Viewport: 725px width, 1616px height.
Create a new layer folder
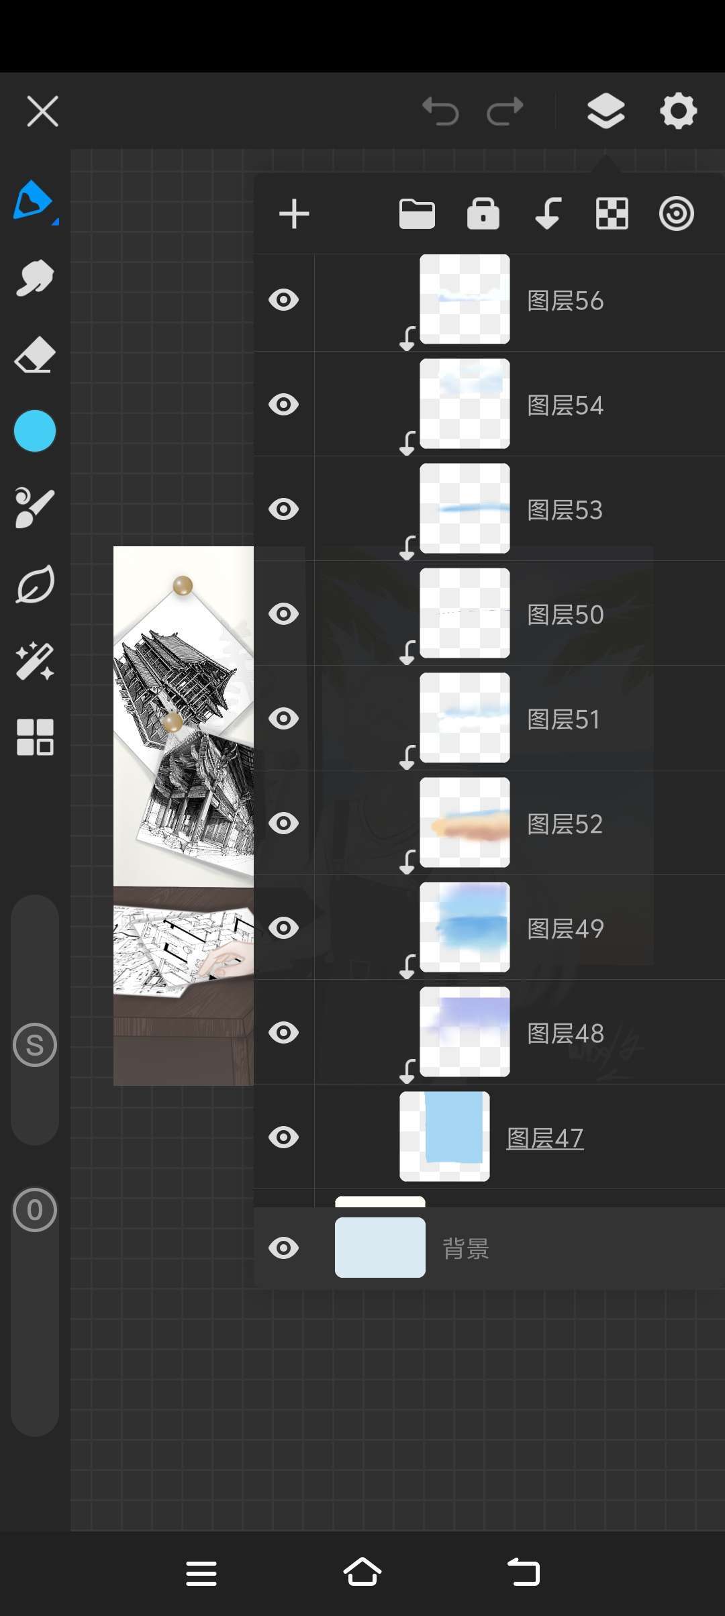coord(417,214)
